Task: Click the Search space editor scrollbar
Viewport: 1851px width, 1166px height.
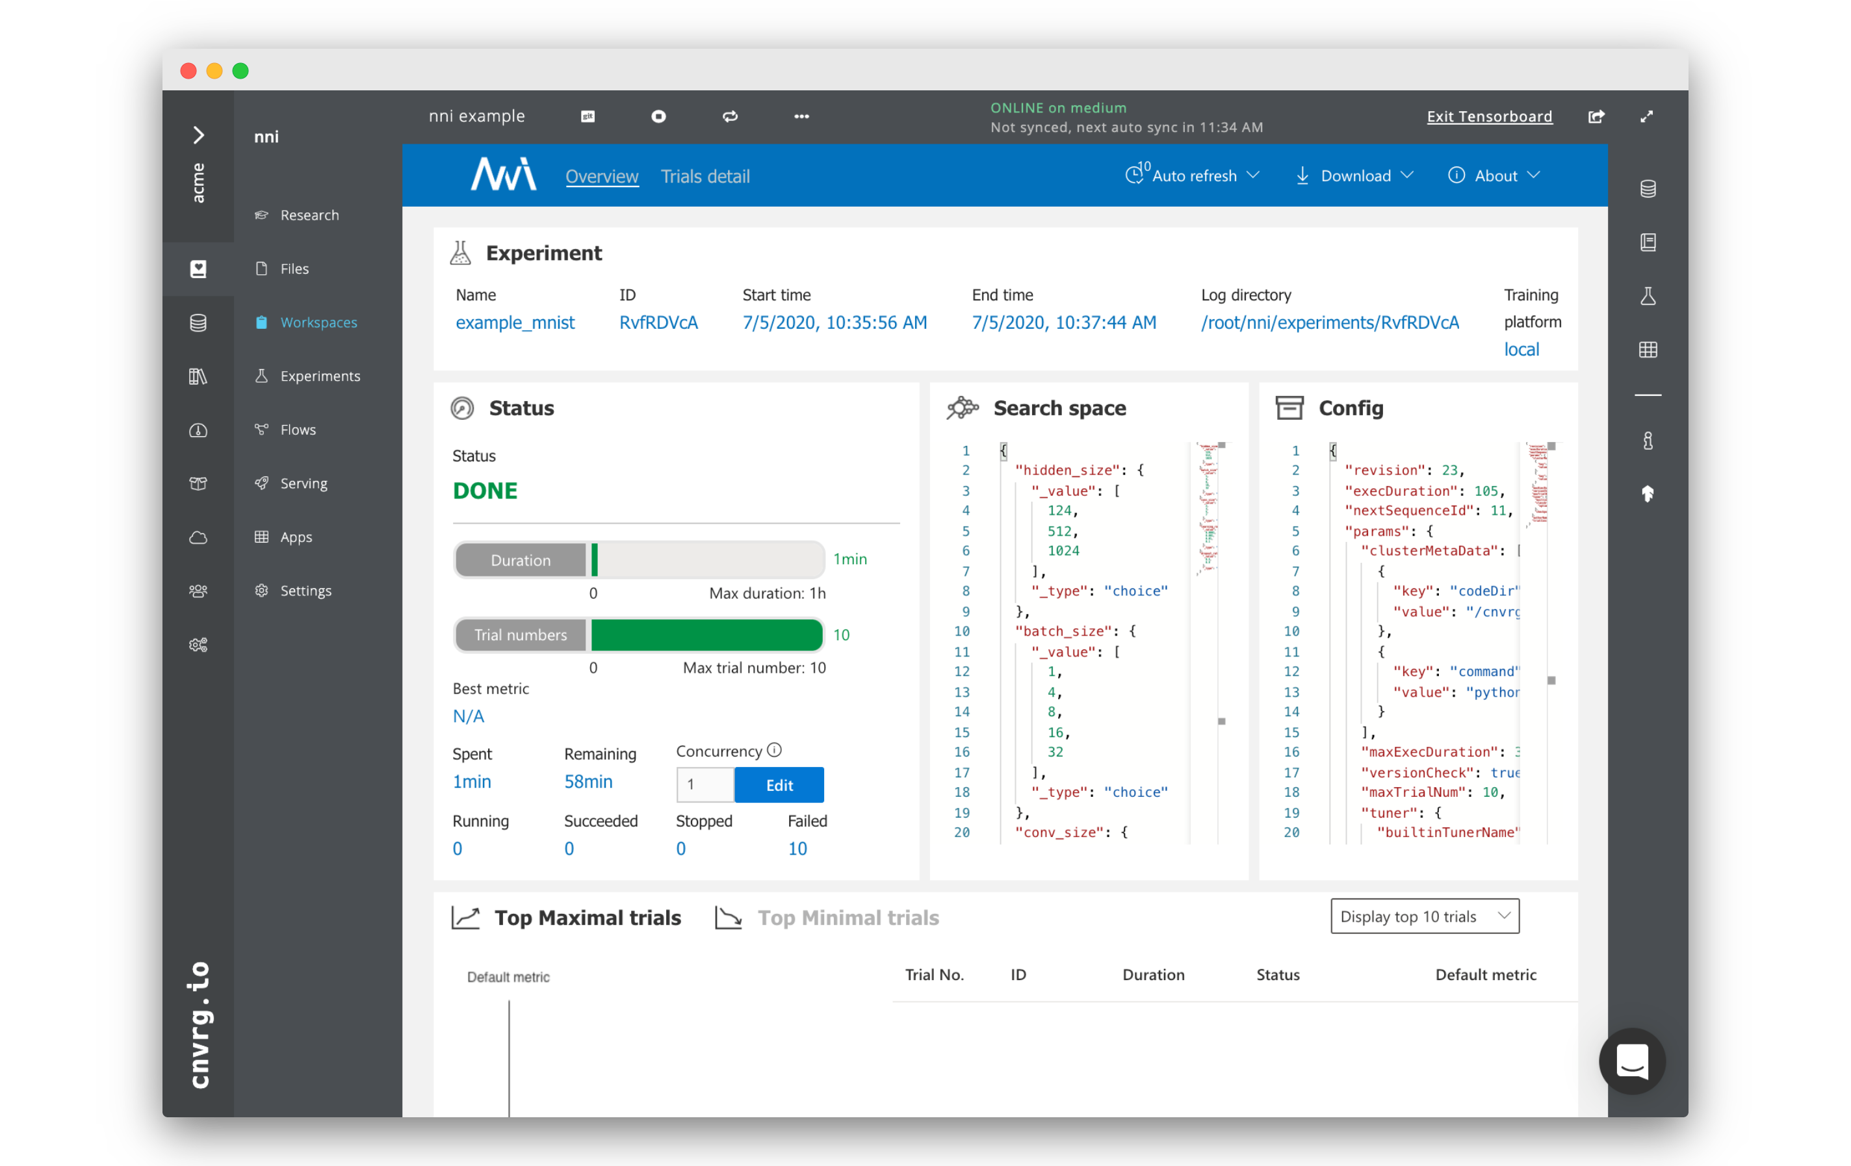Action: click(x=1221, y=643)
